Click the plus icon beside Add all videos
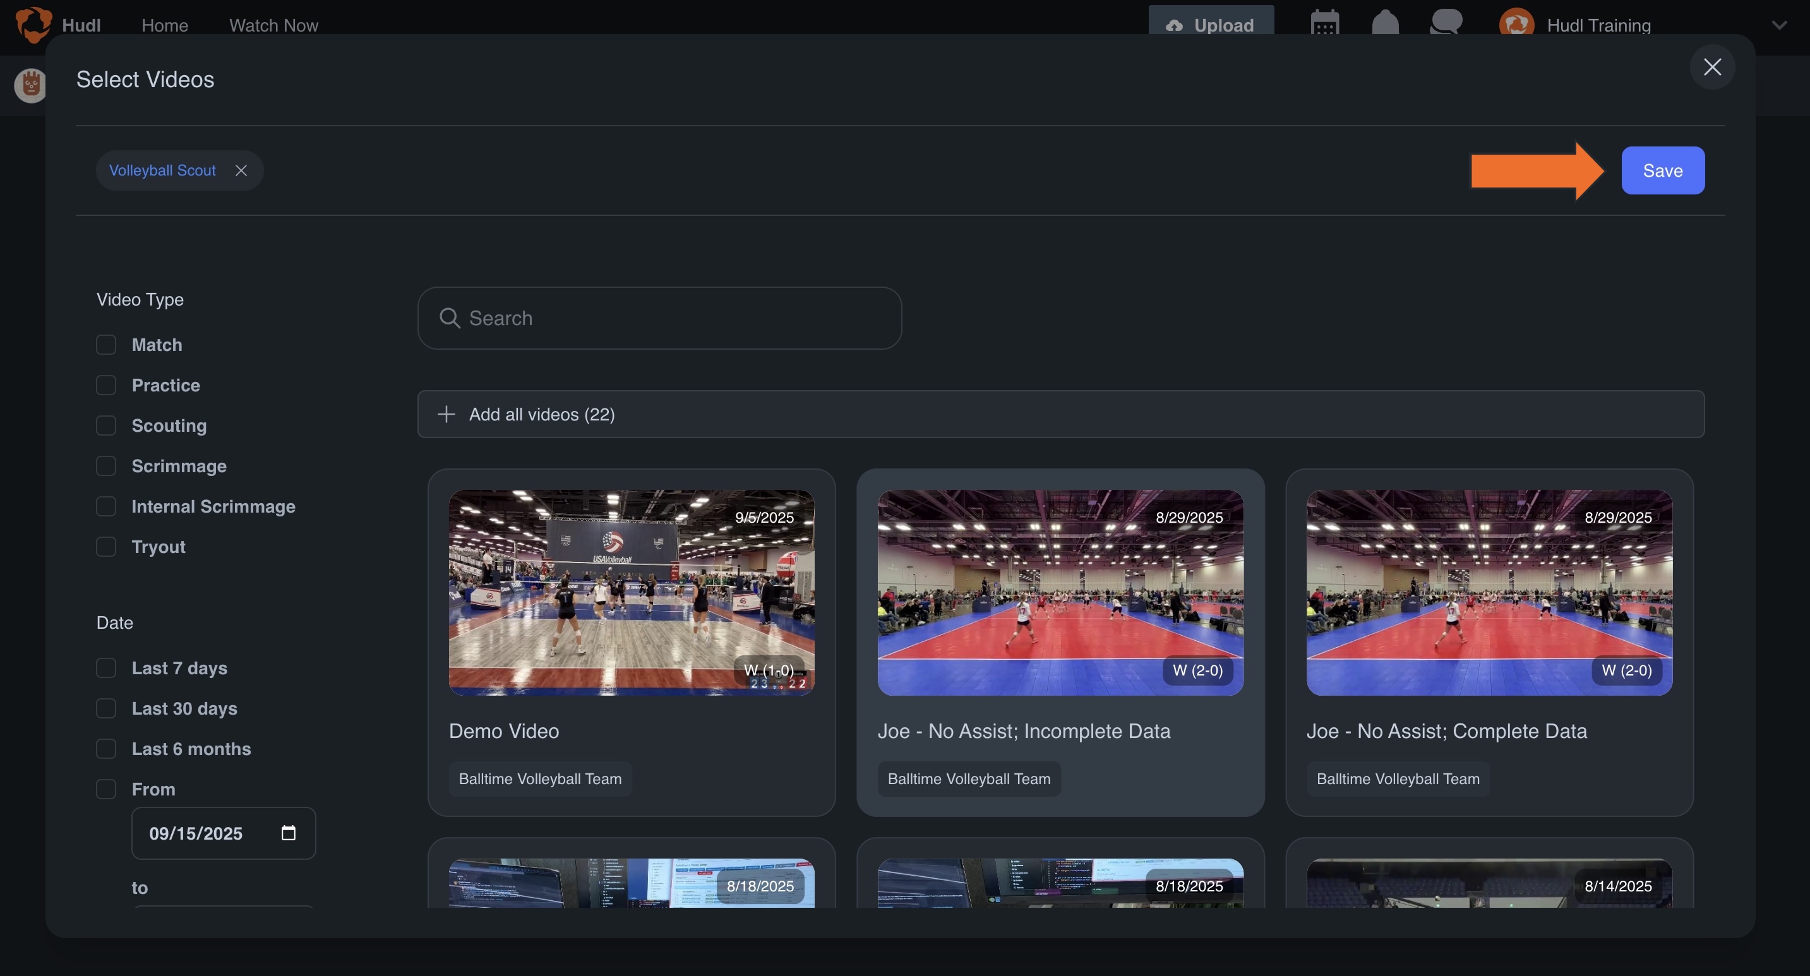 click(x=446, y=414)
